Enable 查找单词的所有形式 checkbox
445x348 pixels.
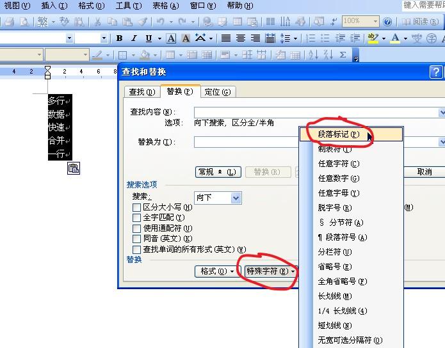pos(136,249)
